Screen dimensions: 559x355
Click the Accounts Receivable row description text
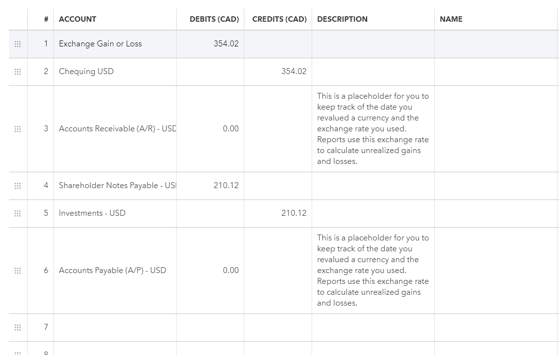[373, 129]
